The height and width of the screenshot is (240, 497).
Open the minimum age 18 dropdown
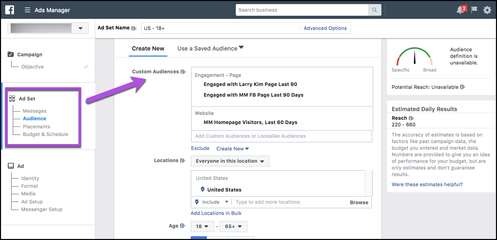pyautogui.click(x=202, y=226)
